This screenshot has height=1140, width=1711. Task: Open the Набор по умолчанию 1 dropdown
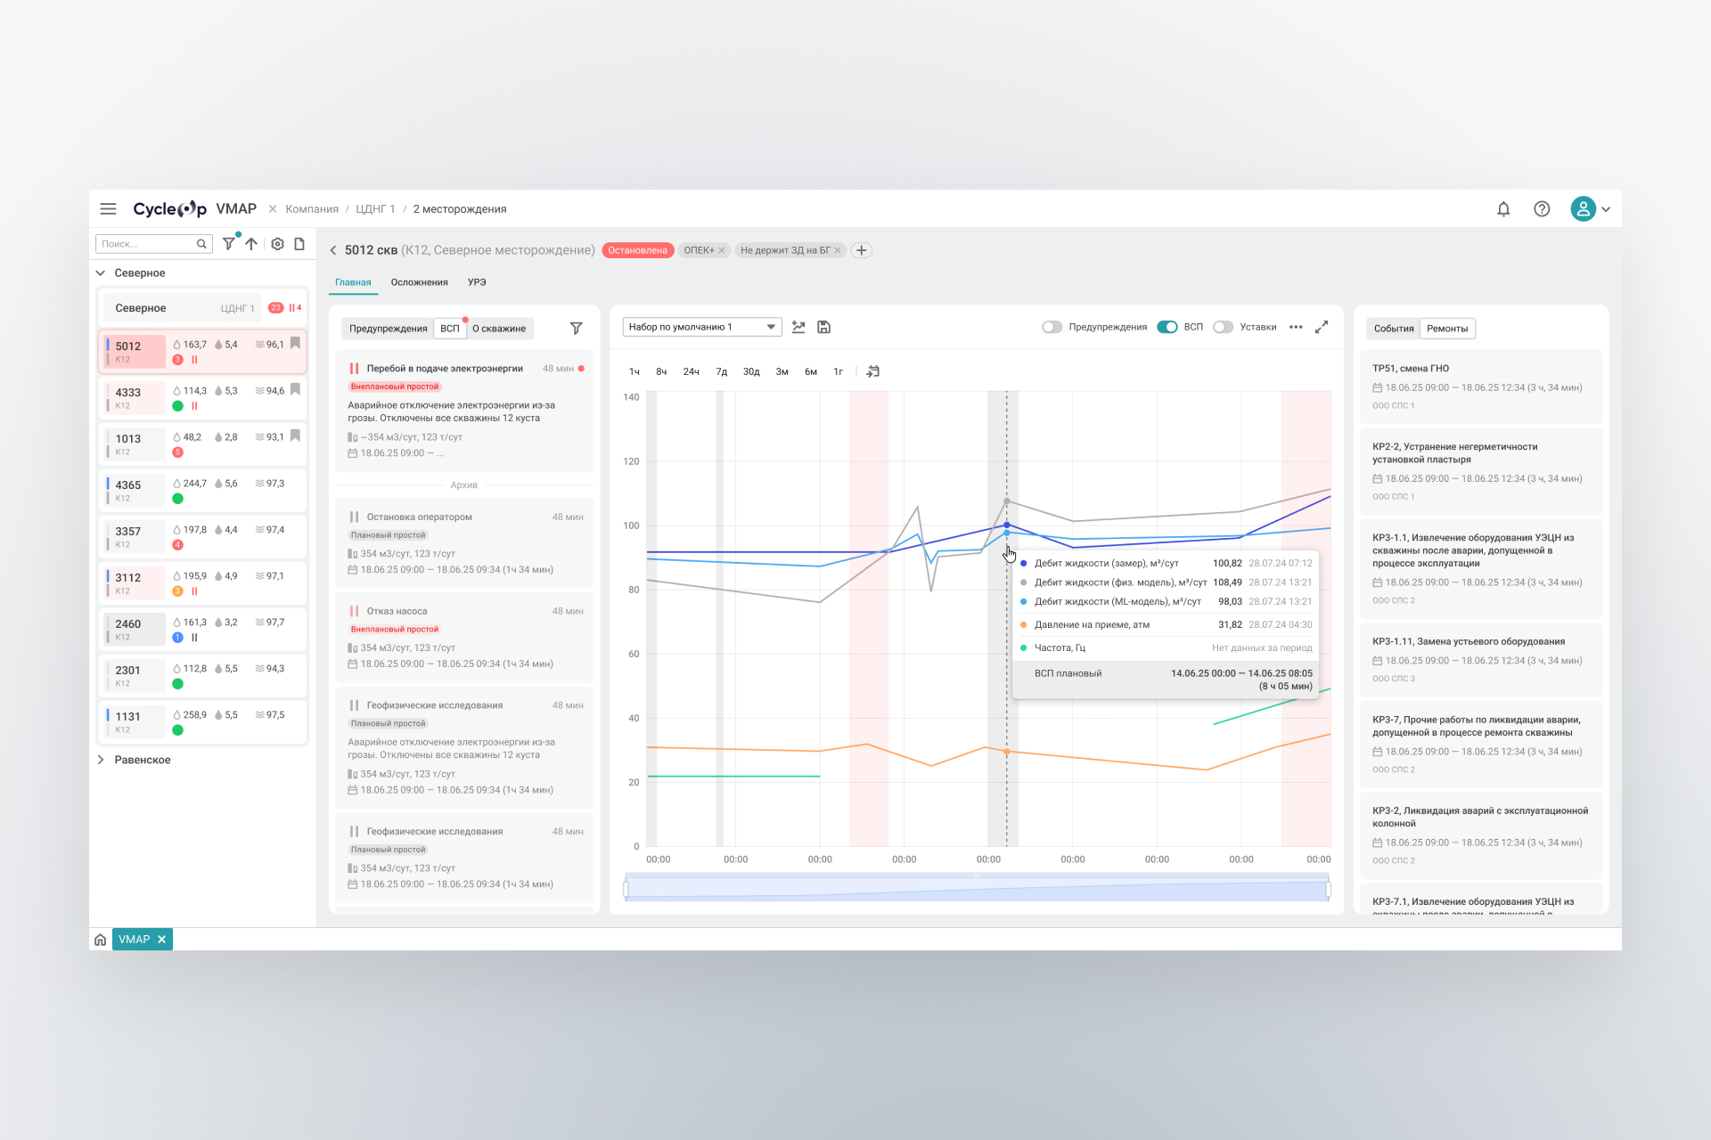tap(701, 327)
